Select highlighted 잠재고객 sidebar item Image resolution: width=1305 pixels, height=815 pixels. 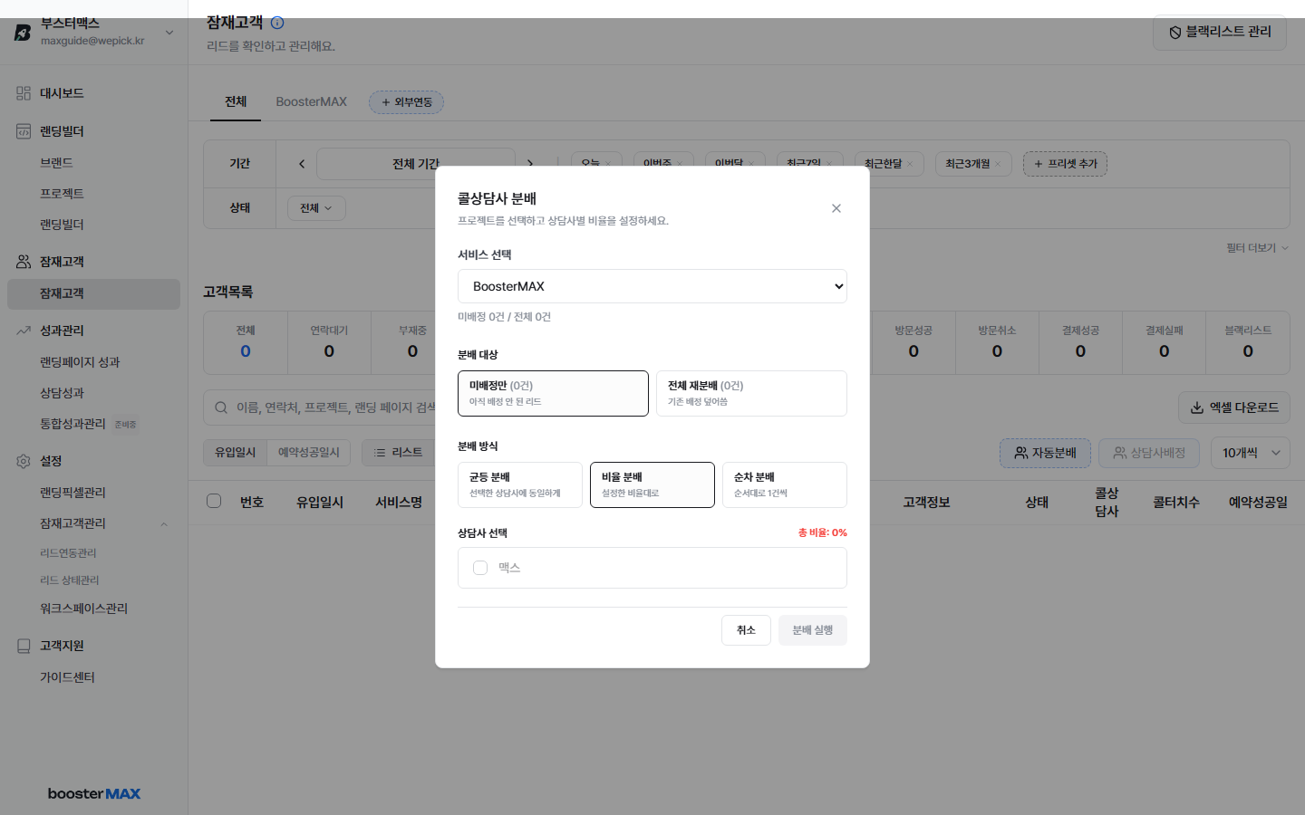point(93,293)
